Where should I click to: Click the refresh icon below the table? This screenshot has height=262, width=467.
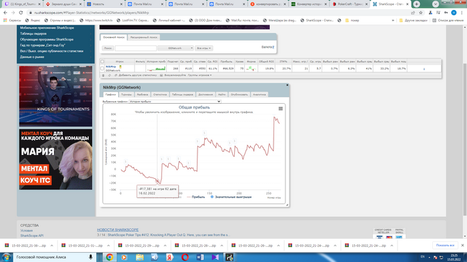point(109,75)
